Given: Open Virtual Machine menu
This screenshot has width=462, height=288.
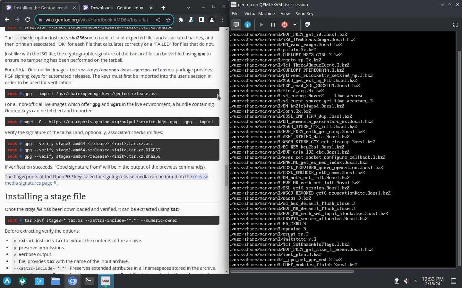Looking at the screenshot, I should tap(260, 13).
